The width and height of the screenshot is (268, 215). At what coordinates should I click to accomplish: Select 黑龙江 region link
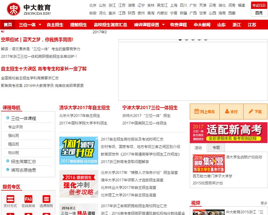162,6
